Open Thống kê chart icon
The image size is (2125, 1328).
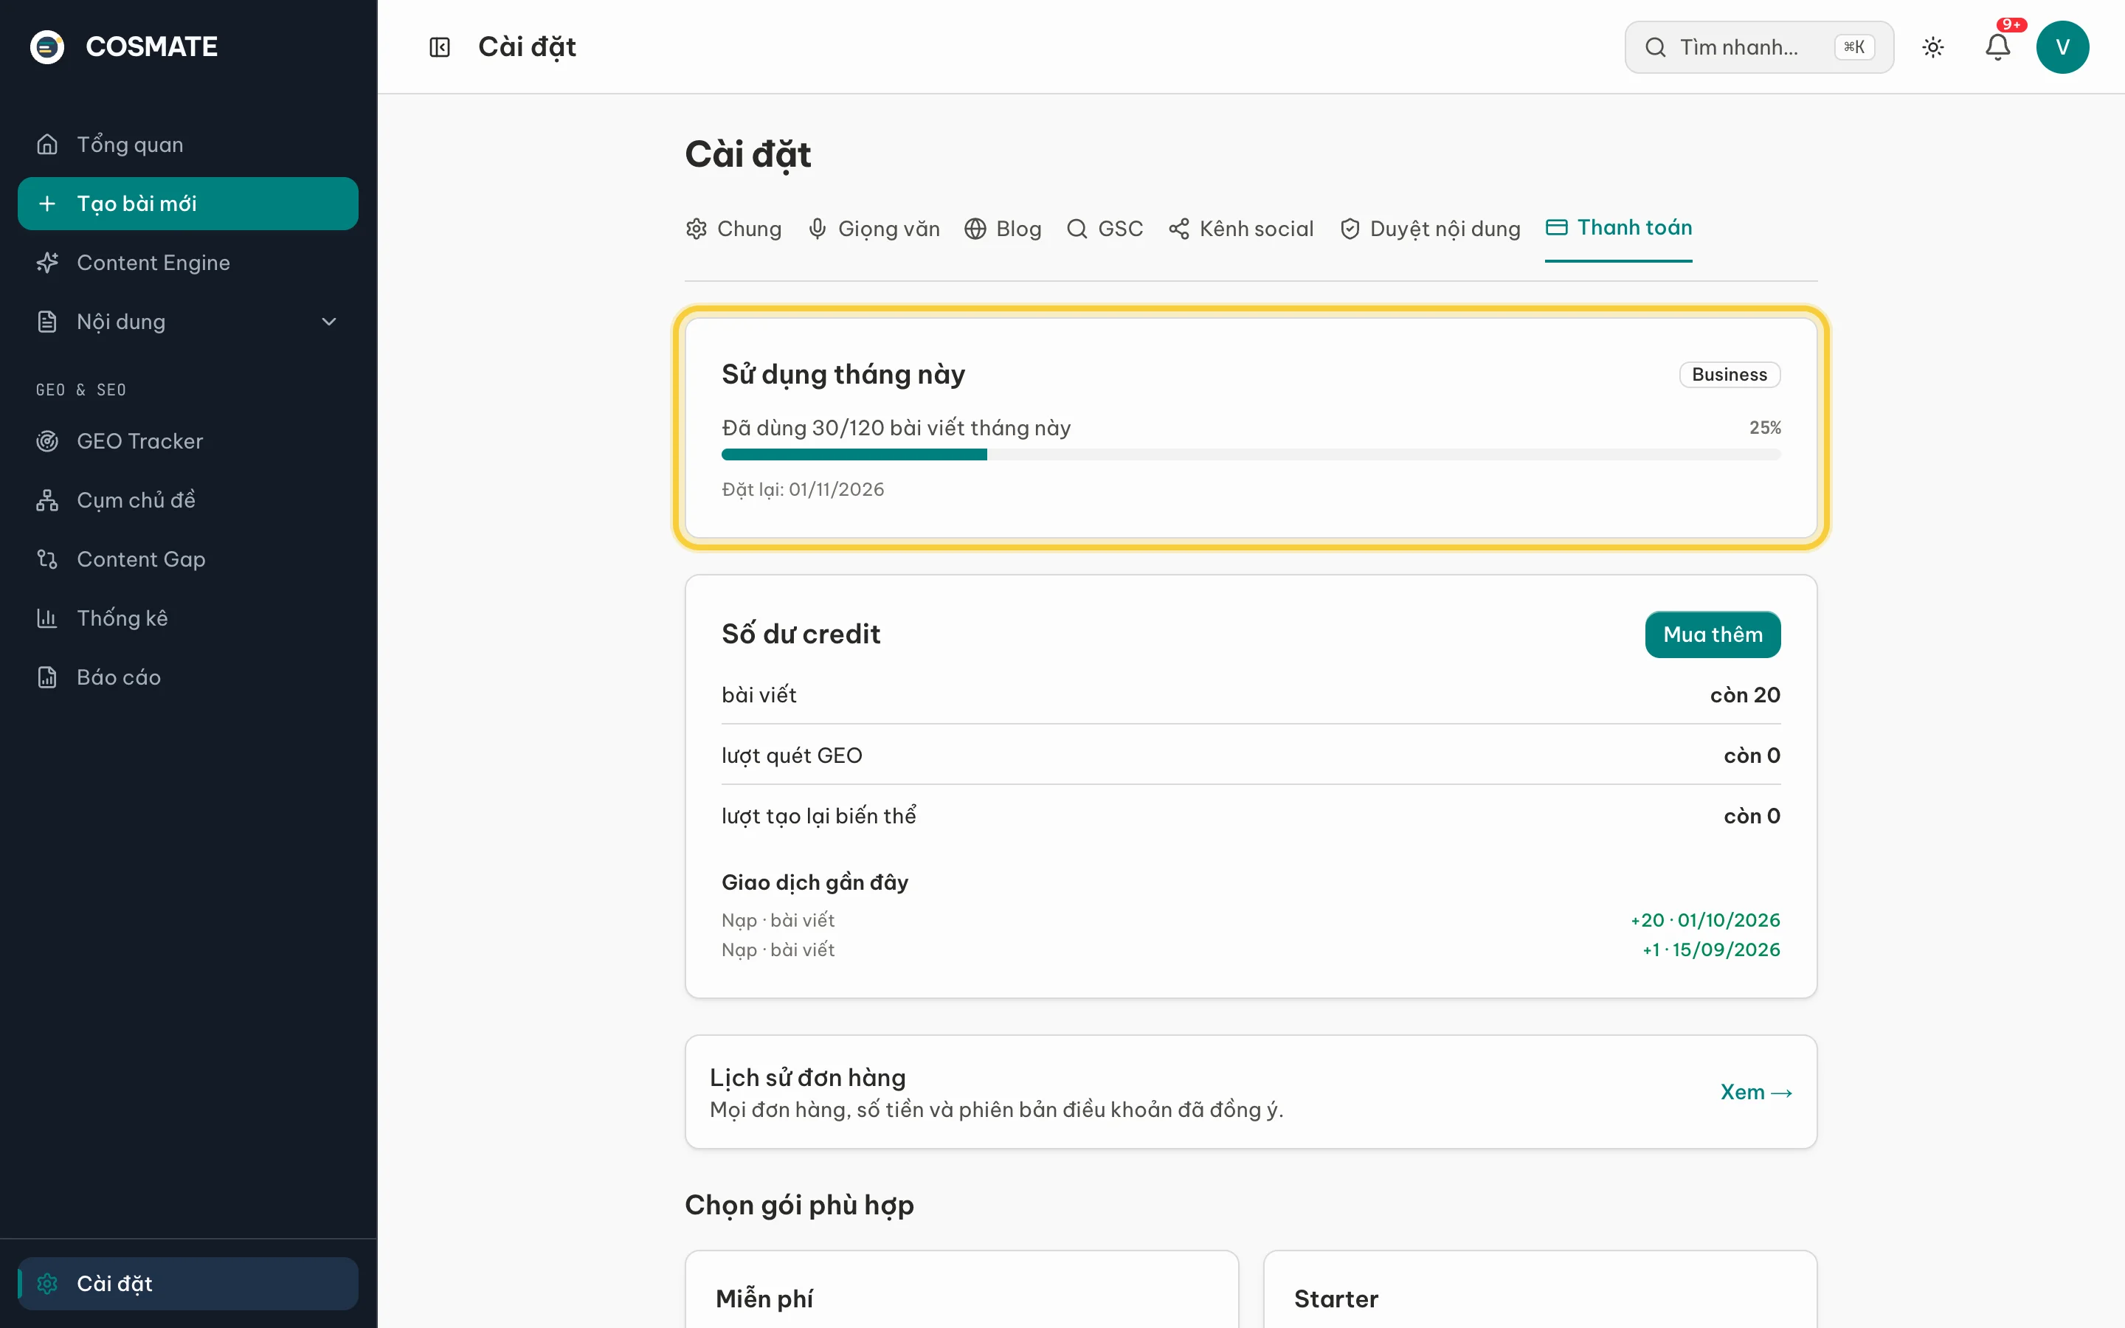(47, 618)
